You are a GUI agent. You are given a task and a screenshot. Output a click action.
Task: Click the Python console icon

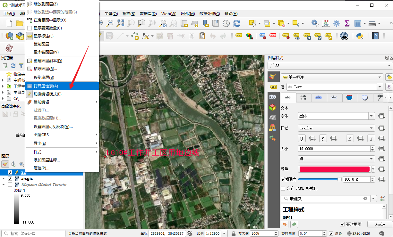pos(360,36)
